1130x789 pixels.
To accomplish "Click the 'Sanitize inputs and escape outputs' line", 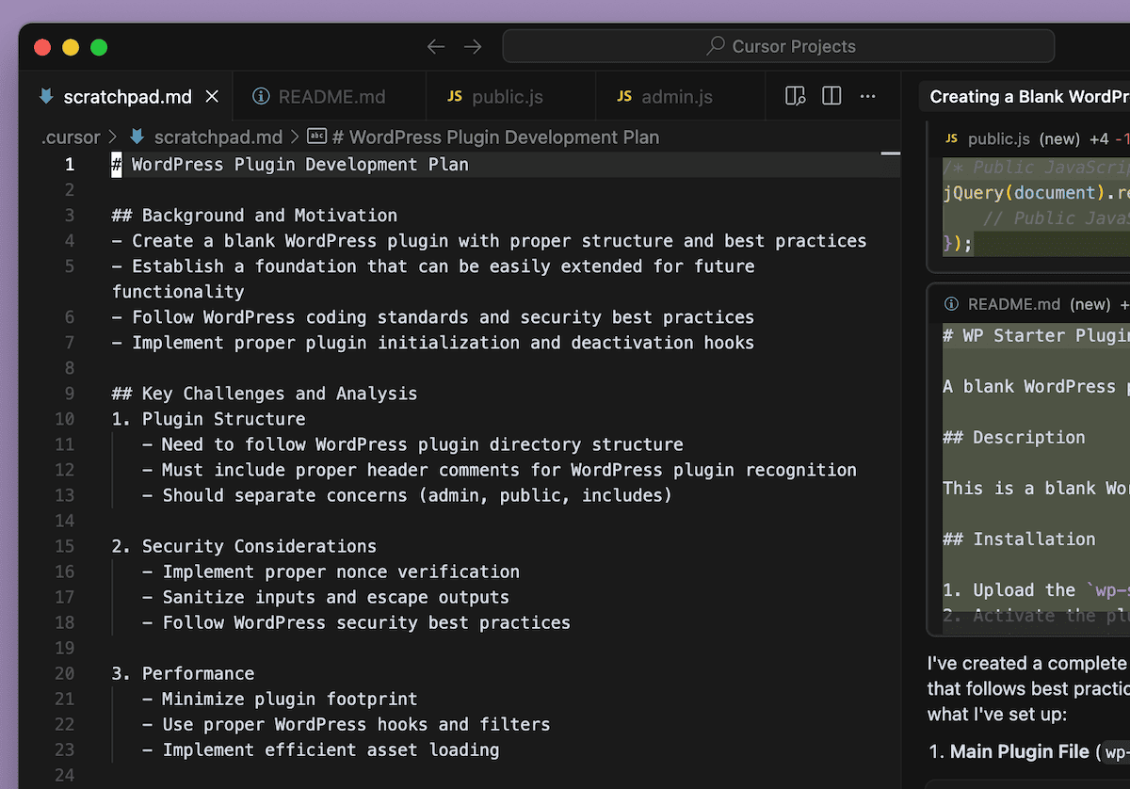I will tap(326, 597).
